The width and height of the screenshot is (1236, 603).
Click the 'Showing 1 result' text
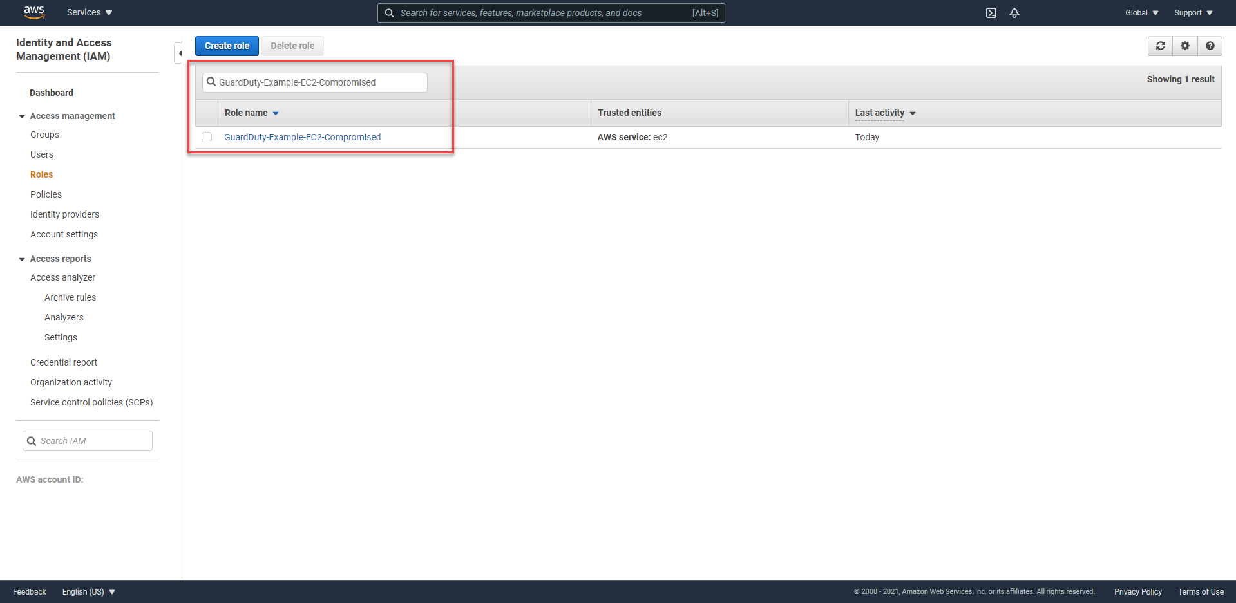[x=1181, y=79]
